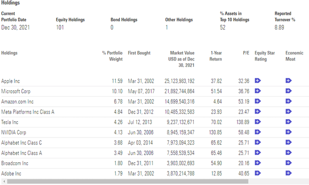The width and height of the screenshot is (309, 185).
Task: Click Top 10 Holdings value 52
Action: pyautogui.click(x=223, y=28)
